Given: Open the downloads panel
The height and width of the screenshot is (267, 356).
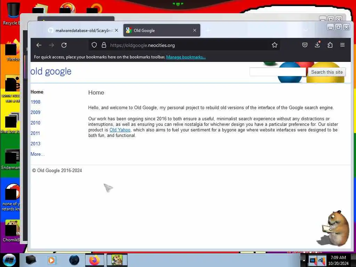Looking at the screenshot, I should (x=317, y=44).
